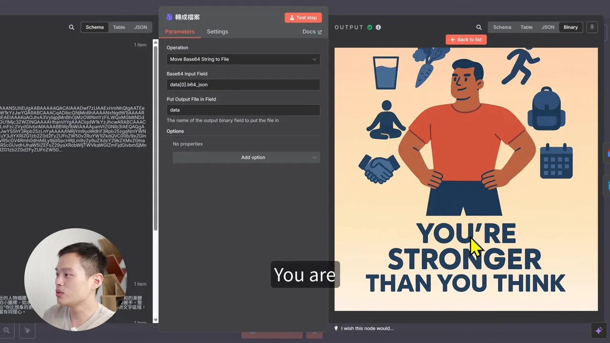610x343 pixels.
Task: Click the tidy-up broom icon at bottom left
Action: coord(27,330)
